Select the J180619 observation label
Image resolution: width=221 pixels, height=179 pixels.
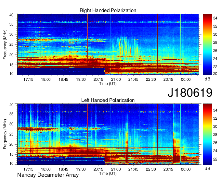(190, 93)
